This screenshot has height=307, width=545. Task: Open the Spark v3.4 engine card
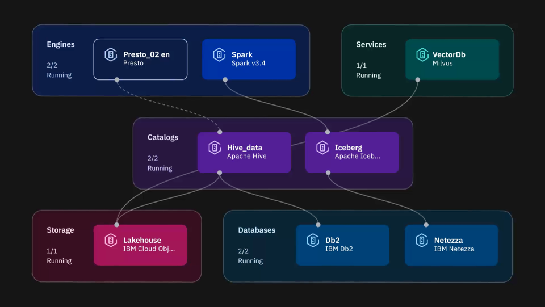249,59
